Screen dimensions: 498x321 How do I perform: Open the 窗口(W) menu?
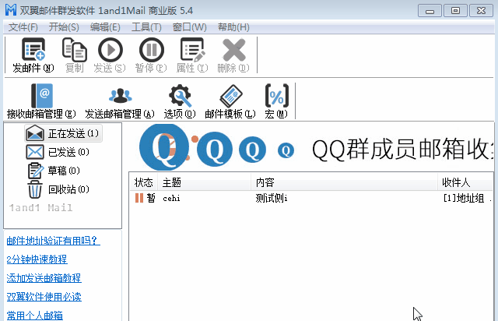pyautogui.click(x=189, y=27)
